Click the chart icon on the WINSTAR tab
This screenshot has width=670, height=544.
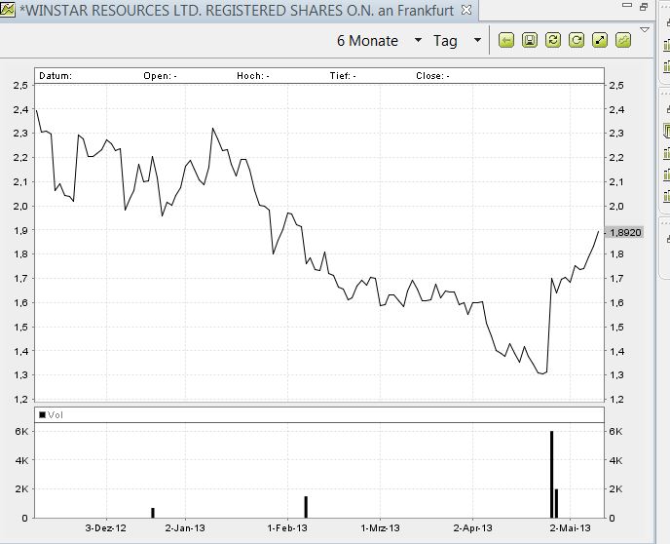pos(8,9)
